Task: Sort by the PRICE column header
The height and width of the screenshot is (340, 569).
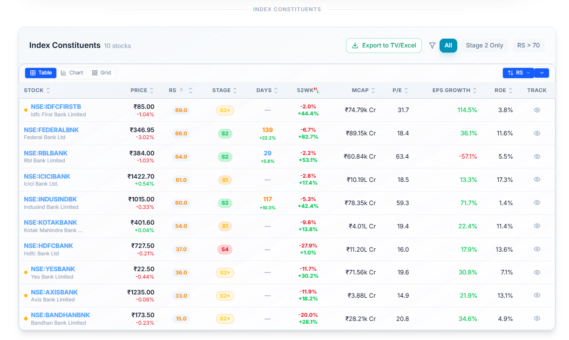Action: point(142,90)
